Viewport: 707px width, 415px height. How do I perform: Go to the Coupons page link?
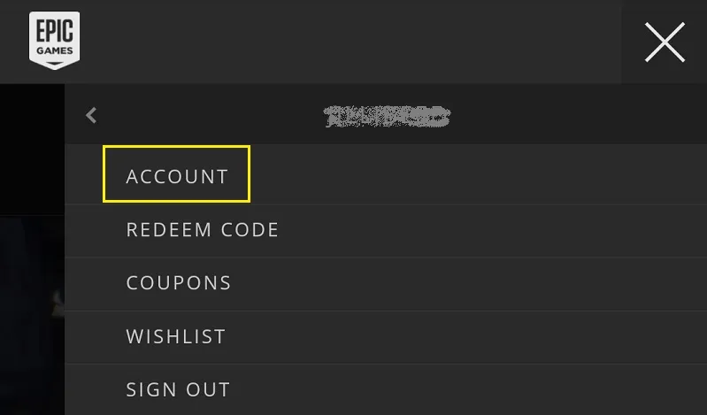179,283
